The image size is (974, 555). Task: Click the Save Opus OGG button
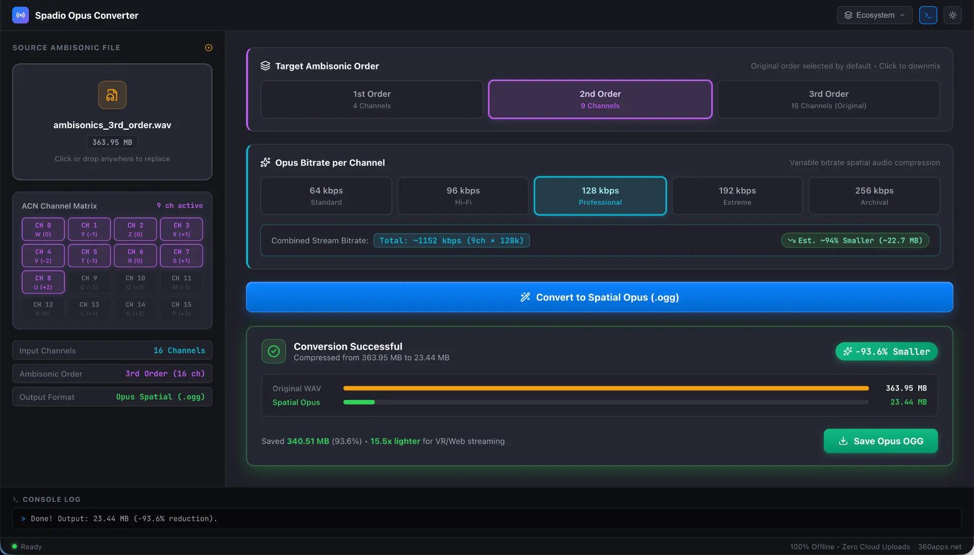[881, 441]
